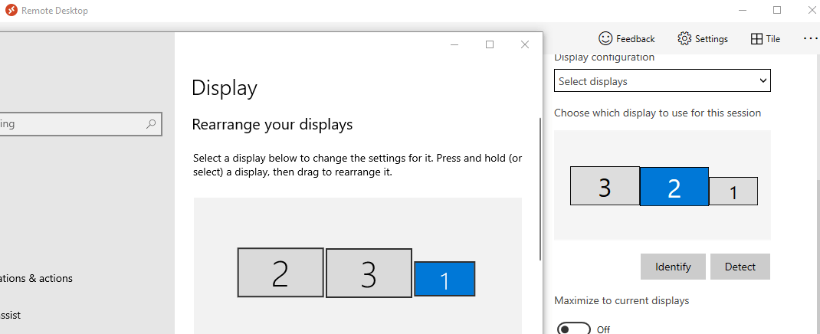Click 'Choose which display to use' text
This screenshot has height=334, width=820.
tap(658, 113)
